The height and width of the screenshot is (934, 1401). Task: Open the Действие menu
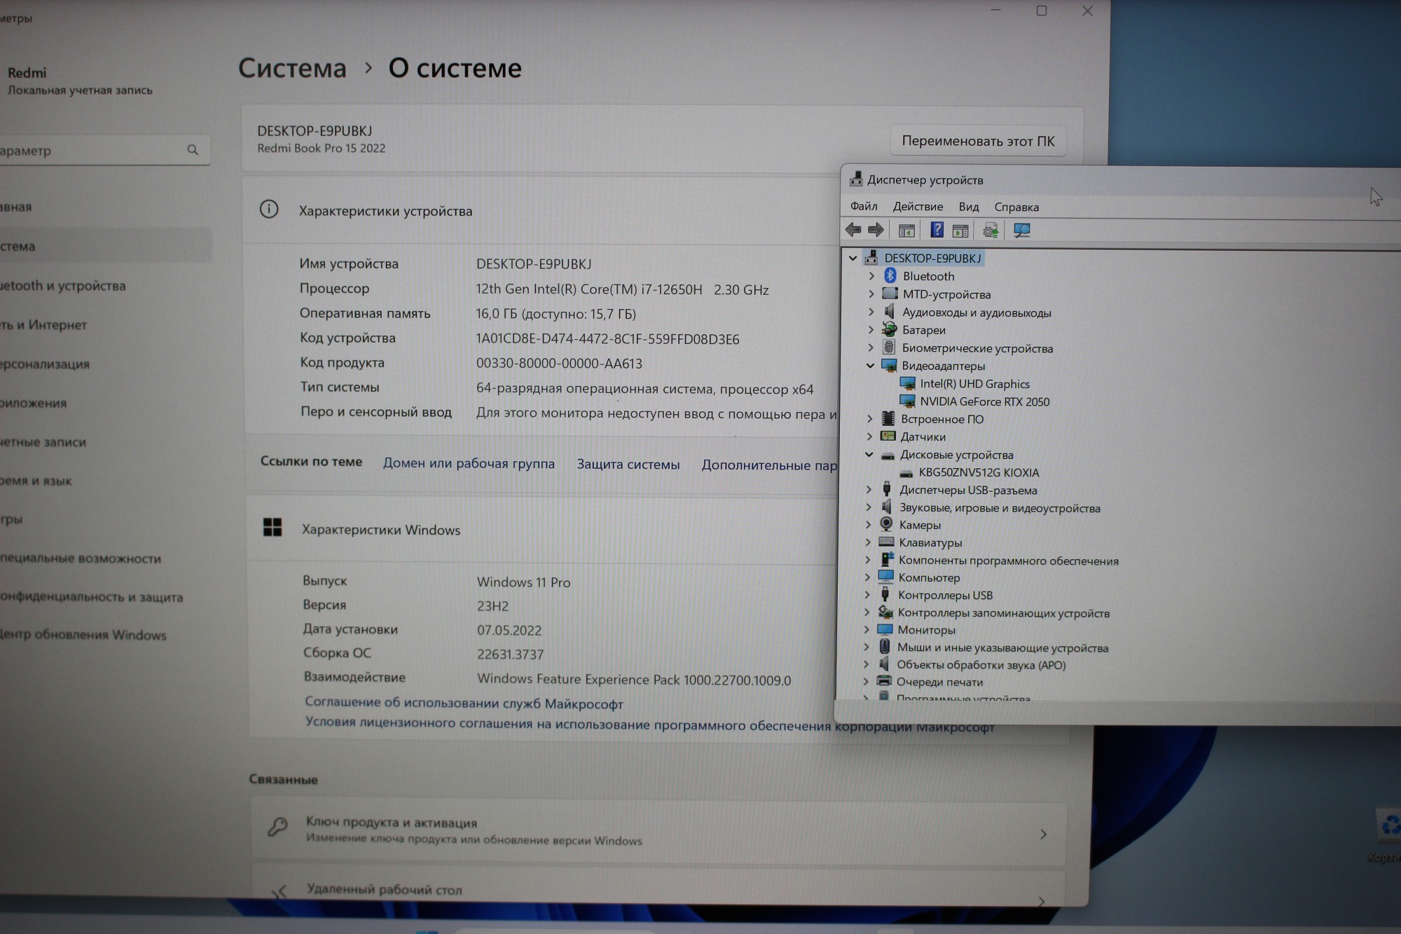[917, 207]
